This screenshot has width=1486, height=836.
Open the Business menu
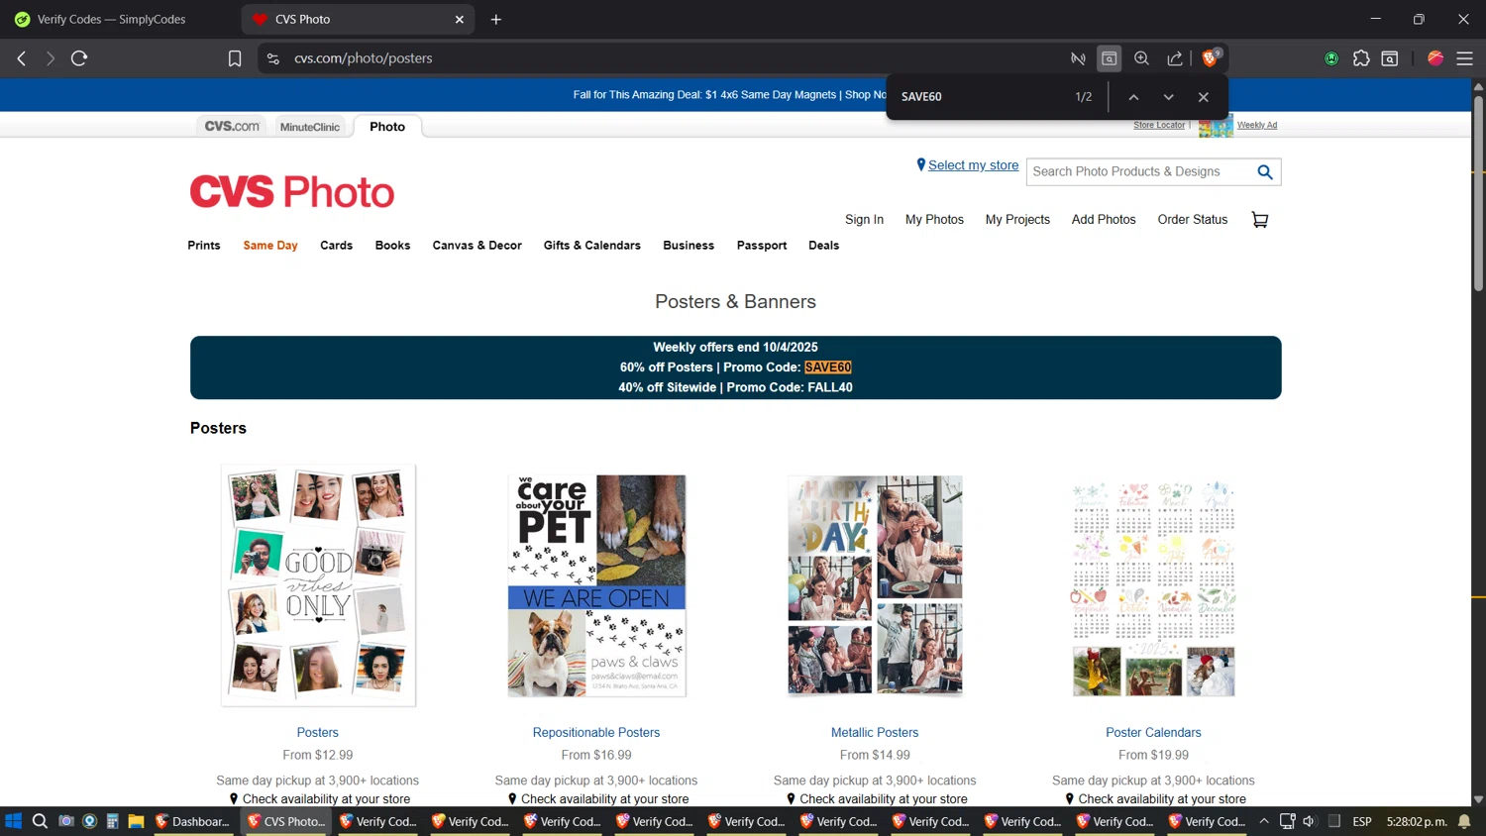(x=689, y=246)
